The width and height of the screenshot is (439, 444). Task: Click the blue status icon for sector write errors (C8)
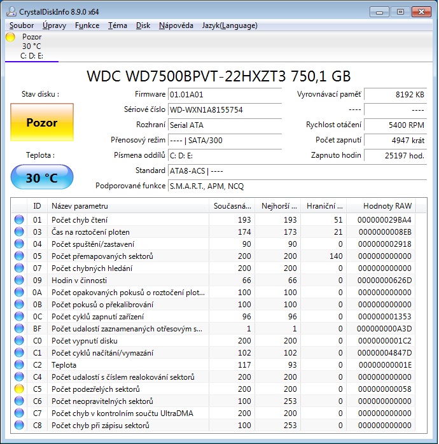coord(19,426)
